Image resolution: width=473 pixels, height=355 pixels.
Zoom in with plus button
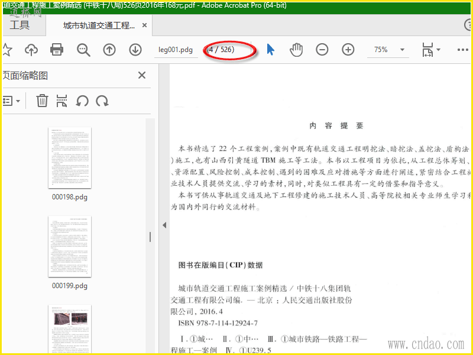pyautogui.click(x=348, y=50)
